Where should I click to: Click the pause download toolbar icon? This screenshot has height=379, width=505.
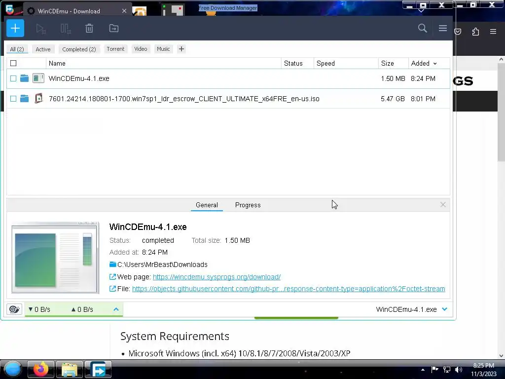point(66,29)
